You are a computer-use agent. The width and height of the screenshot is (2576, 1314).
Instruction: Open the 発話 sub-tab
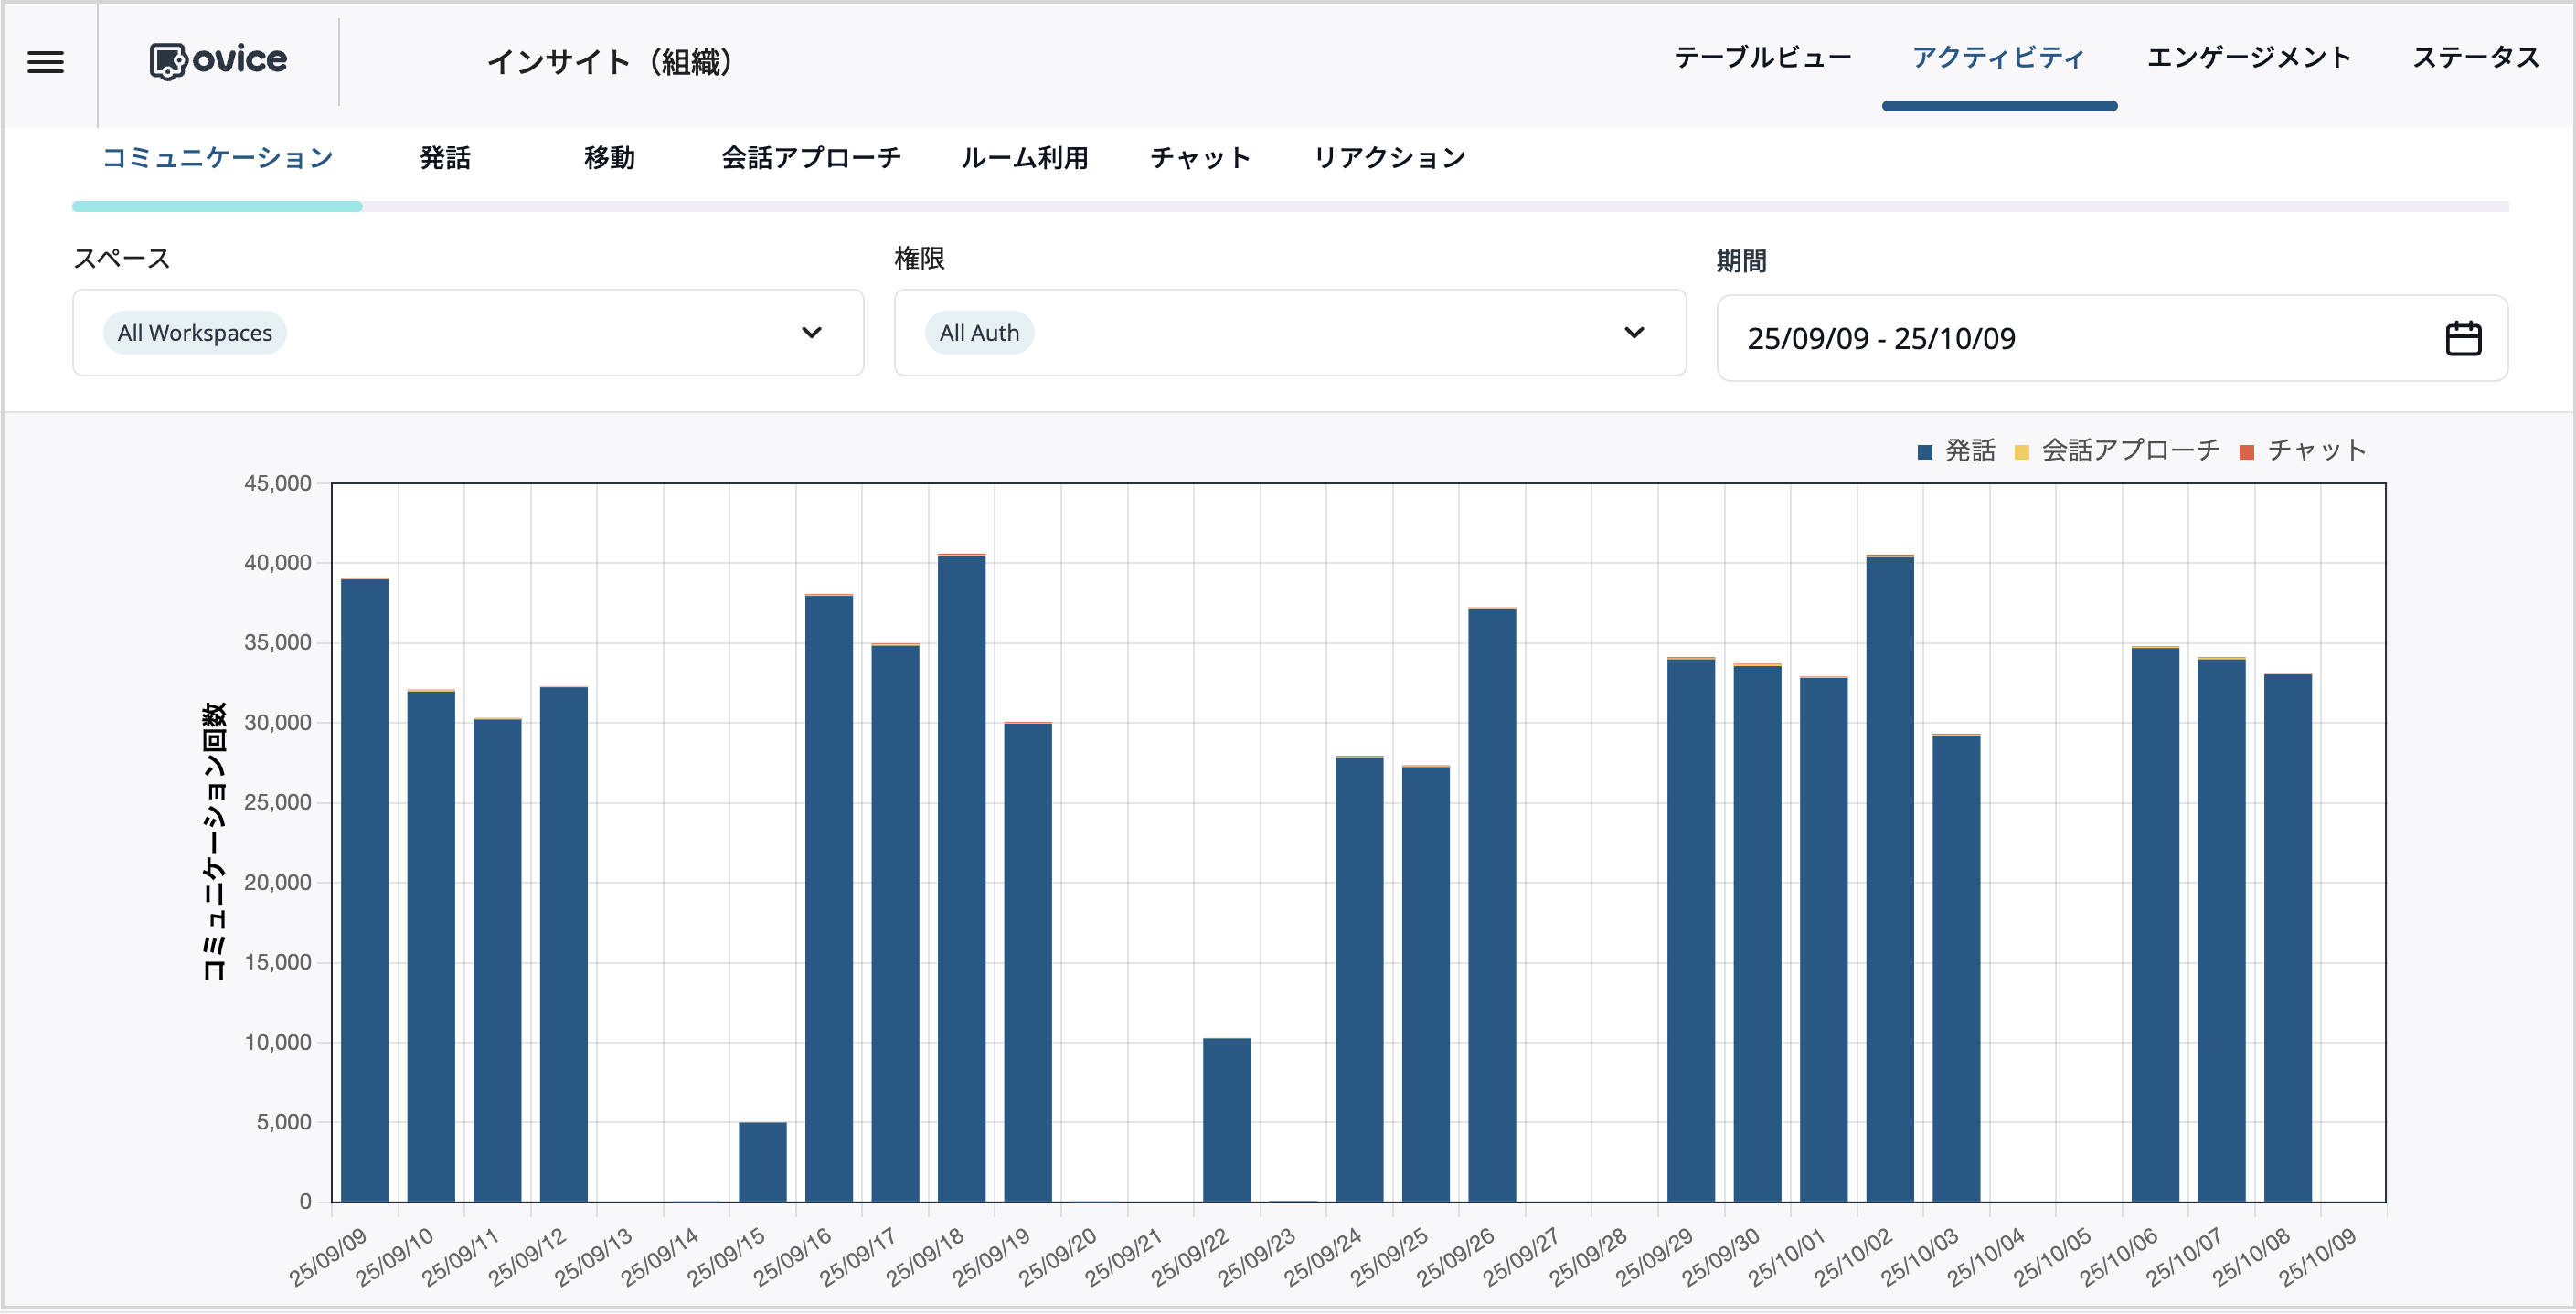tap(444, 157)
